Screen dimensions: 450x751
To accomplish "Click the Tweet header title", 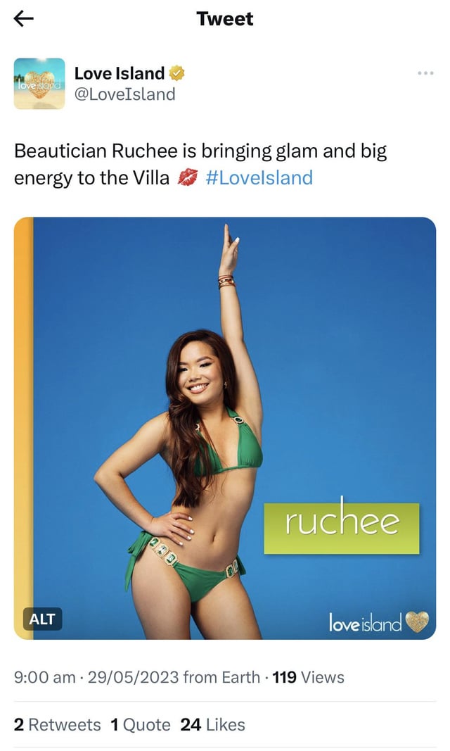I will coord(225,19).
